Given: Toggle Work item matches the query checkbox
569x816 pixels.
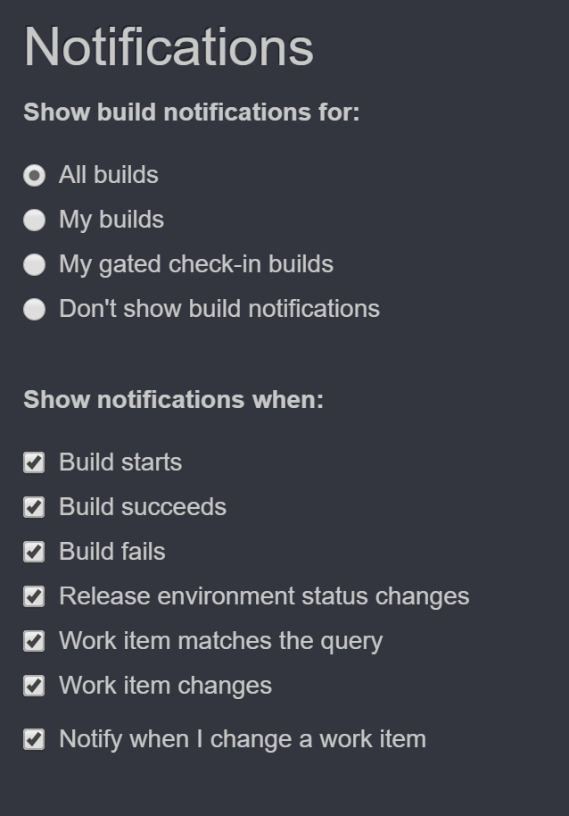Looking at the screenshot, I should coord(34,641).
